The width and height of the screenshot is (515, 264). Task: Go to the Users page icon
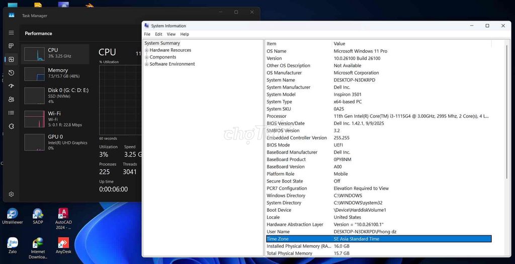point(11,99)
